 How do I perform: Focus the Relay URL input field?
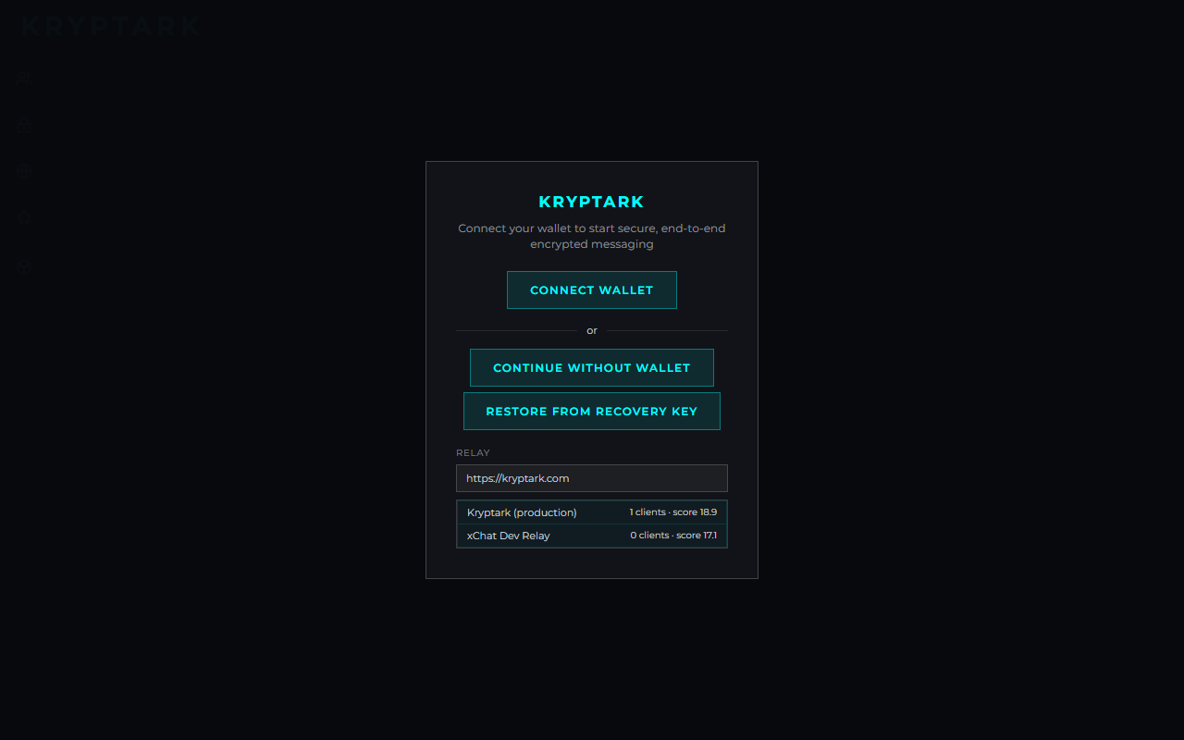point(592,478)
